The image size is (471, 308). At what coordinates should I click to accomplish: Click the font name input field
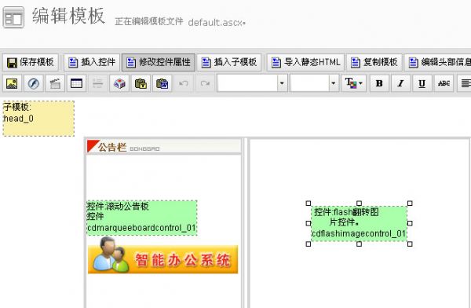(x=247, y=83)
